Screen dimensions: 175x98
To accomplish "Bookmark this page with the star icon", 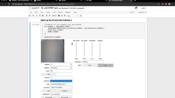I will pos(159,4).
